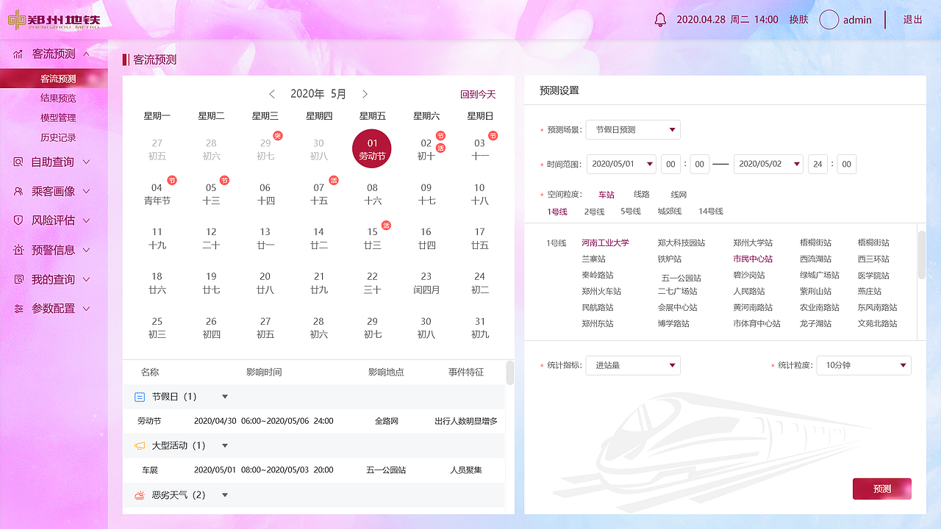This screenshot has width=941, height=529.
Task: Click the 预测 button
Action: (x=882, y=489)
